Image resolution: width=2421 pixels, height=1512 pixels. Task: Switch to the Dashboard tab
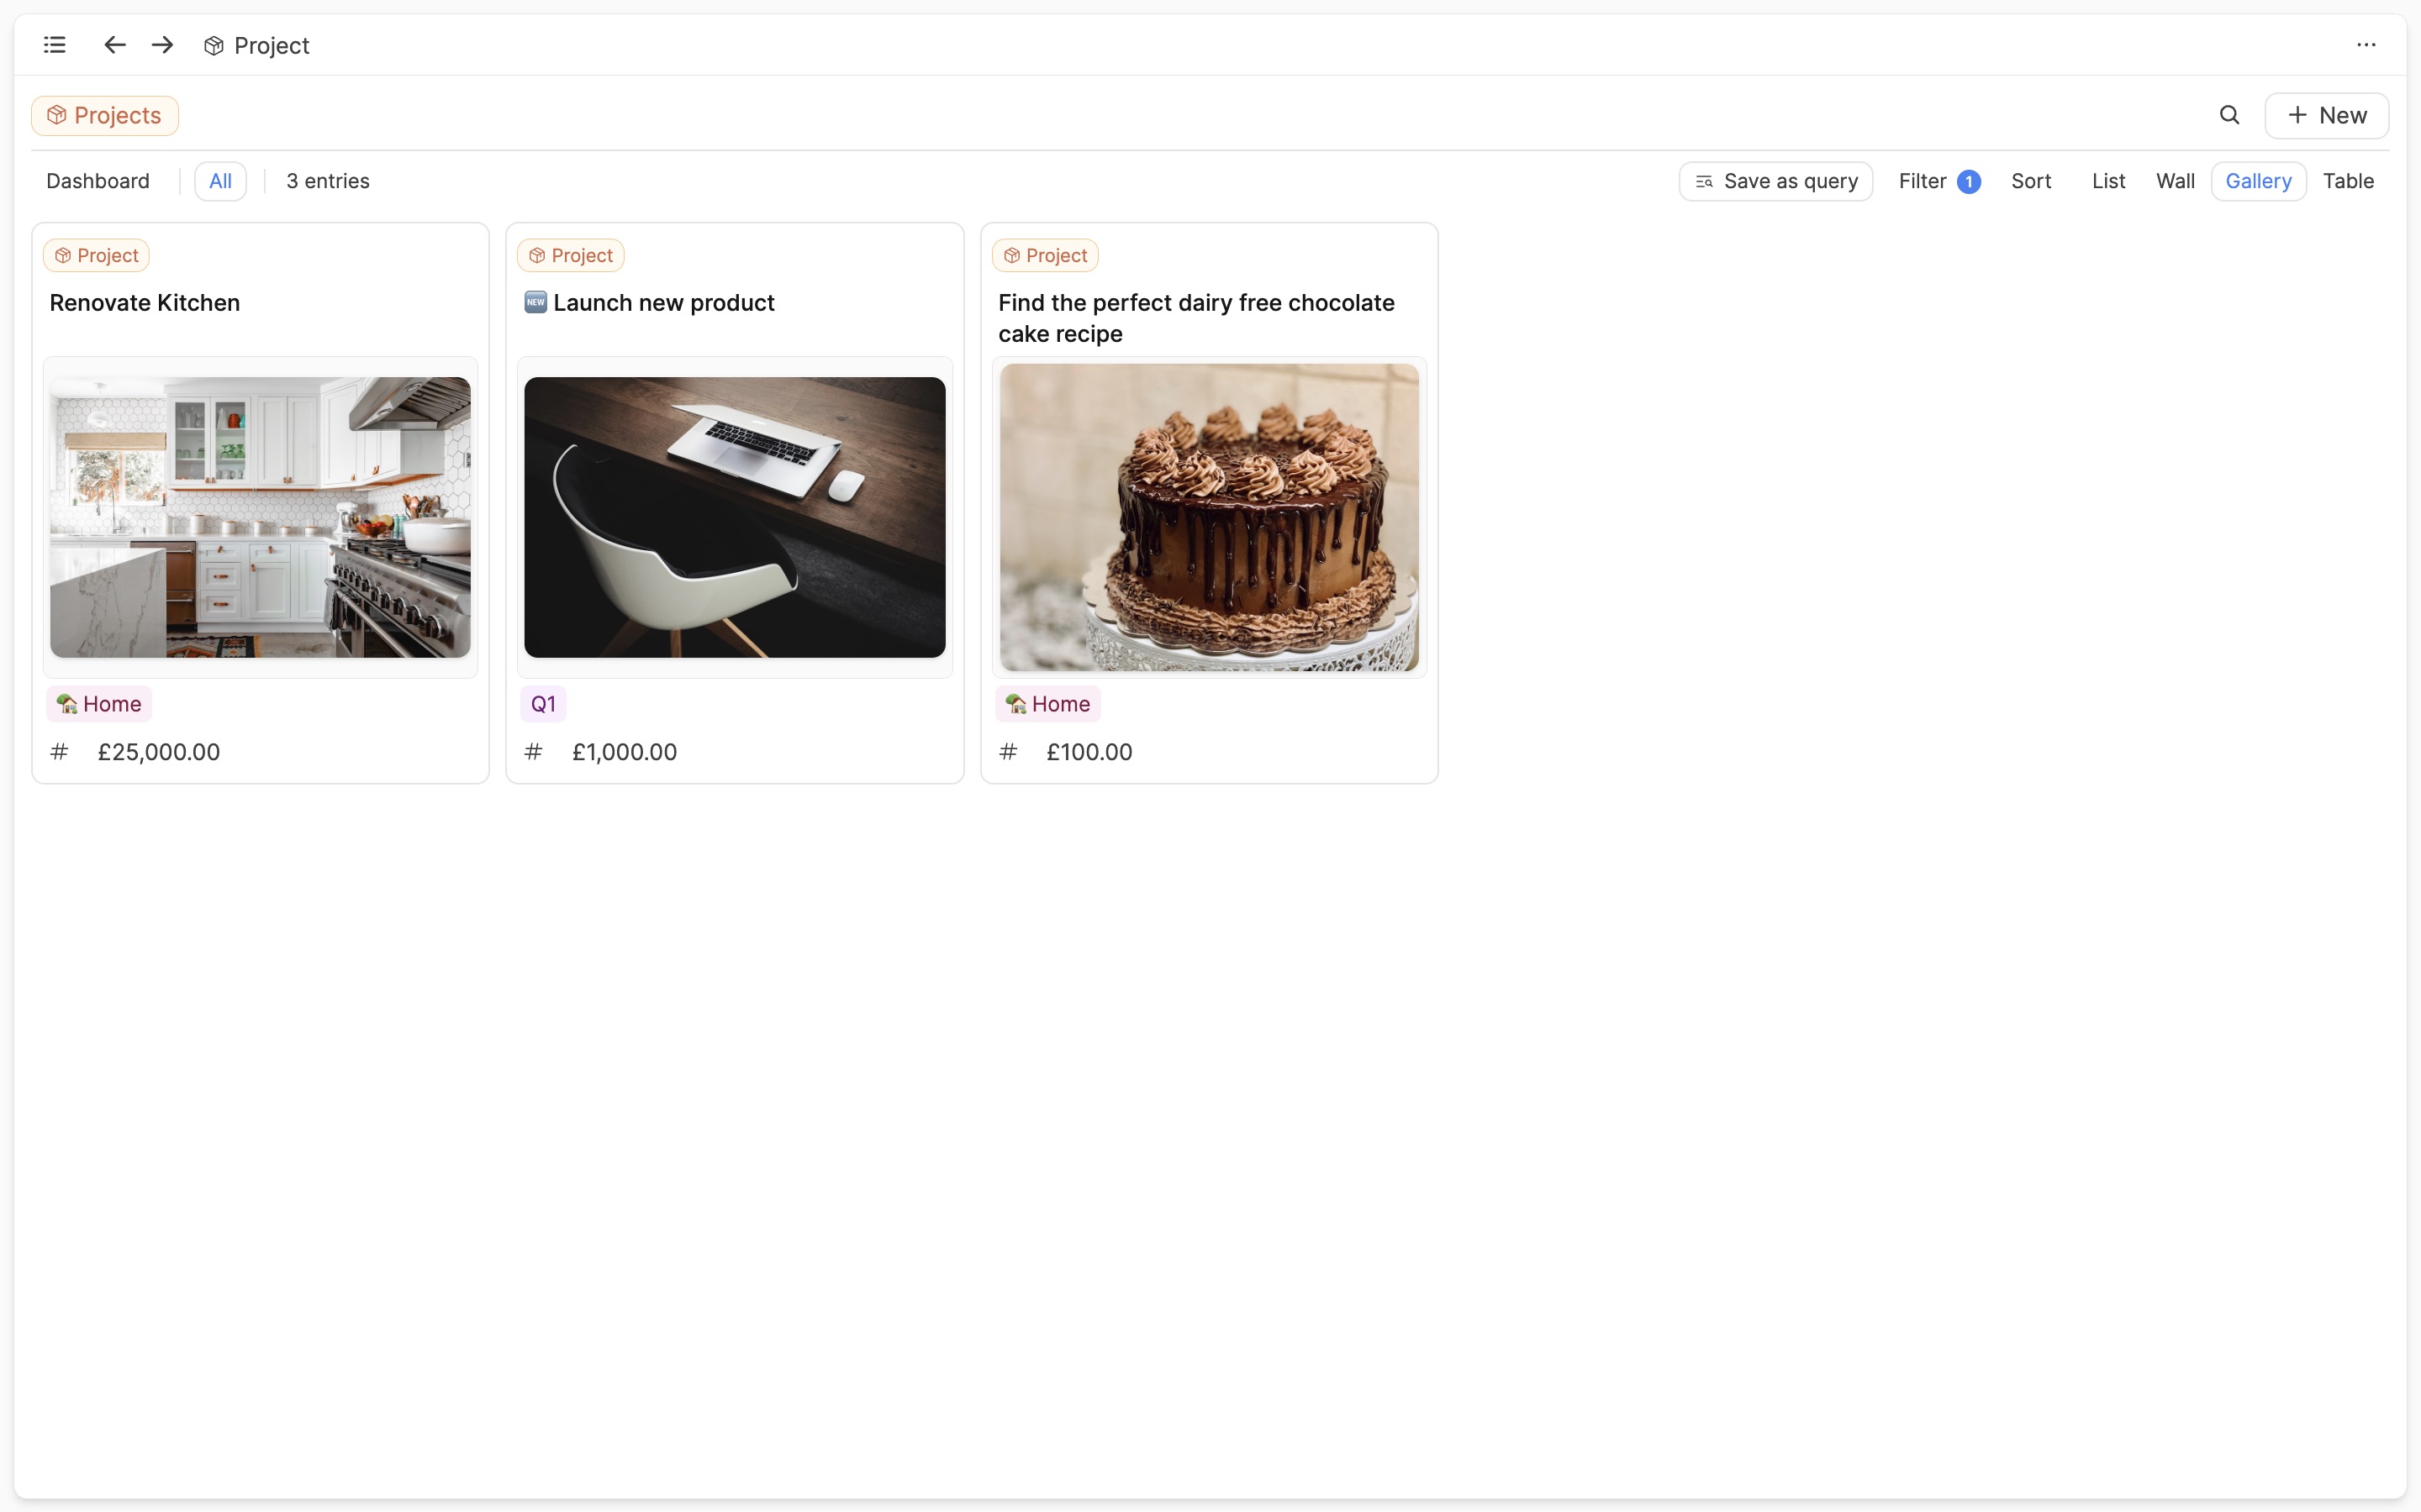pyautogui.click(x=98, y=181)
